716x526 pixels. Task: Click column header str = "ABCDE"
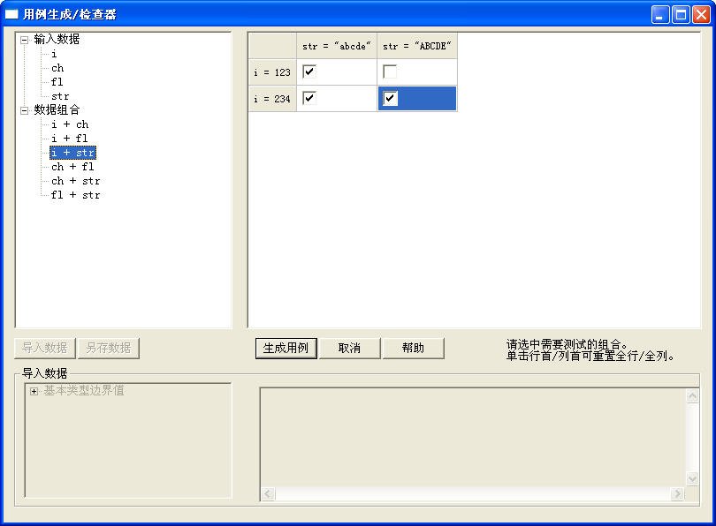coord(417,46)
